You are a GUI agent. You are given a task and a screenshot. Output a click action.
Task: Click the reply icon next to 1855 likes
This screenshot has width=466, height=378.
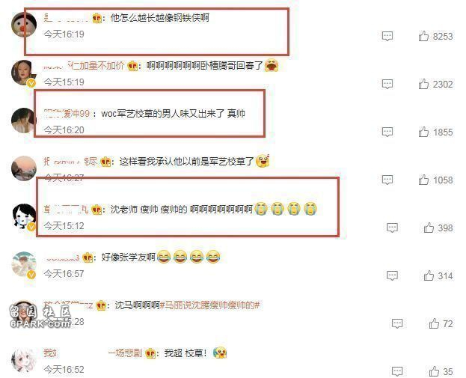(387, 132)
